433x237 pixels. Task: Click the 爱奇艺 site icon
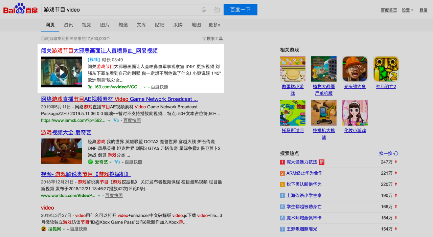90,162
